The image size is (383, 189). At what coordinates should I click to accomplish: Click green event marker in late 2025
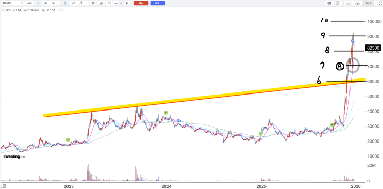click(x=332, y=125)
